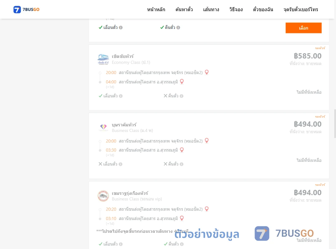Image resolution: width=336 pixels, height=249 pixels.
Task: Click บุษราคัมทัวร์ operator name
Action: point(124,125)
